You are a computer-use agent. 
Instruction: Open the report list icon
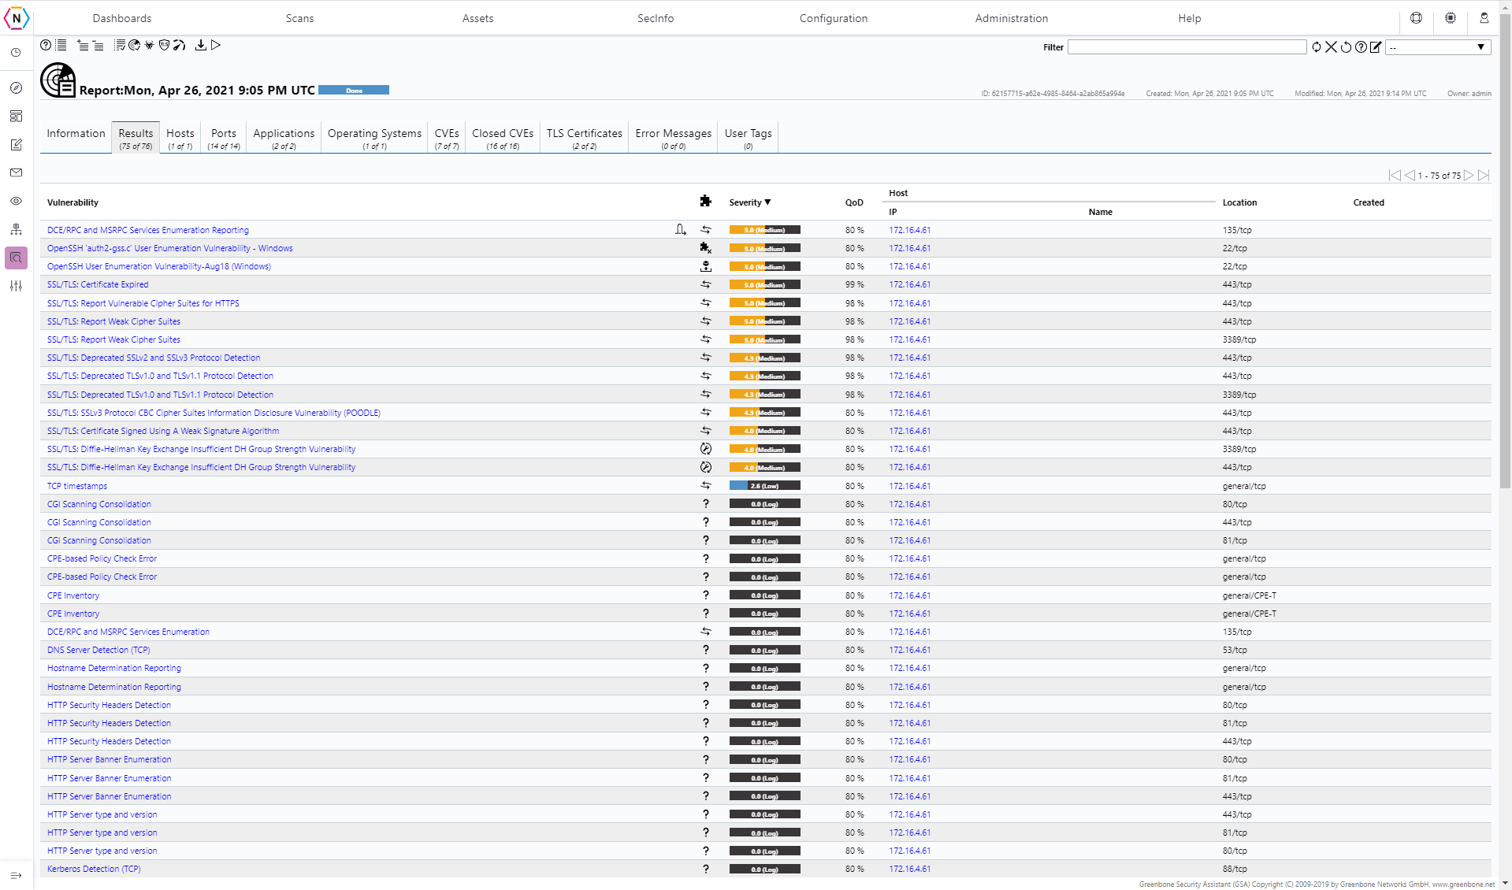pos(61,46)
